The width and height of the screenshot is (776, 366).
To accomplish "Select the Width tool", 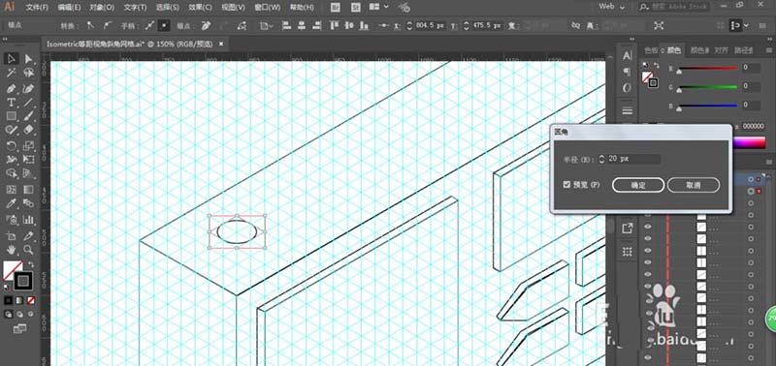I will 11,160.
